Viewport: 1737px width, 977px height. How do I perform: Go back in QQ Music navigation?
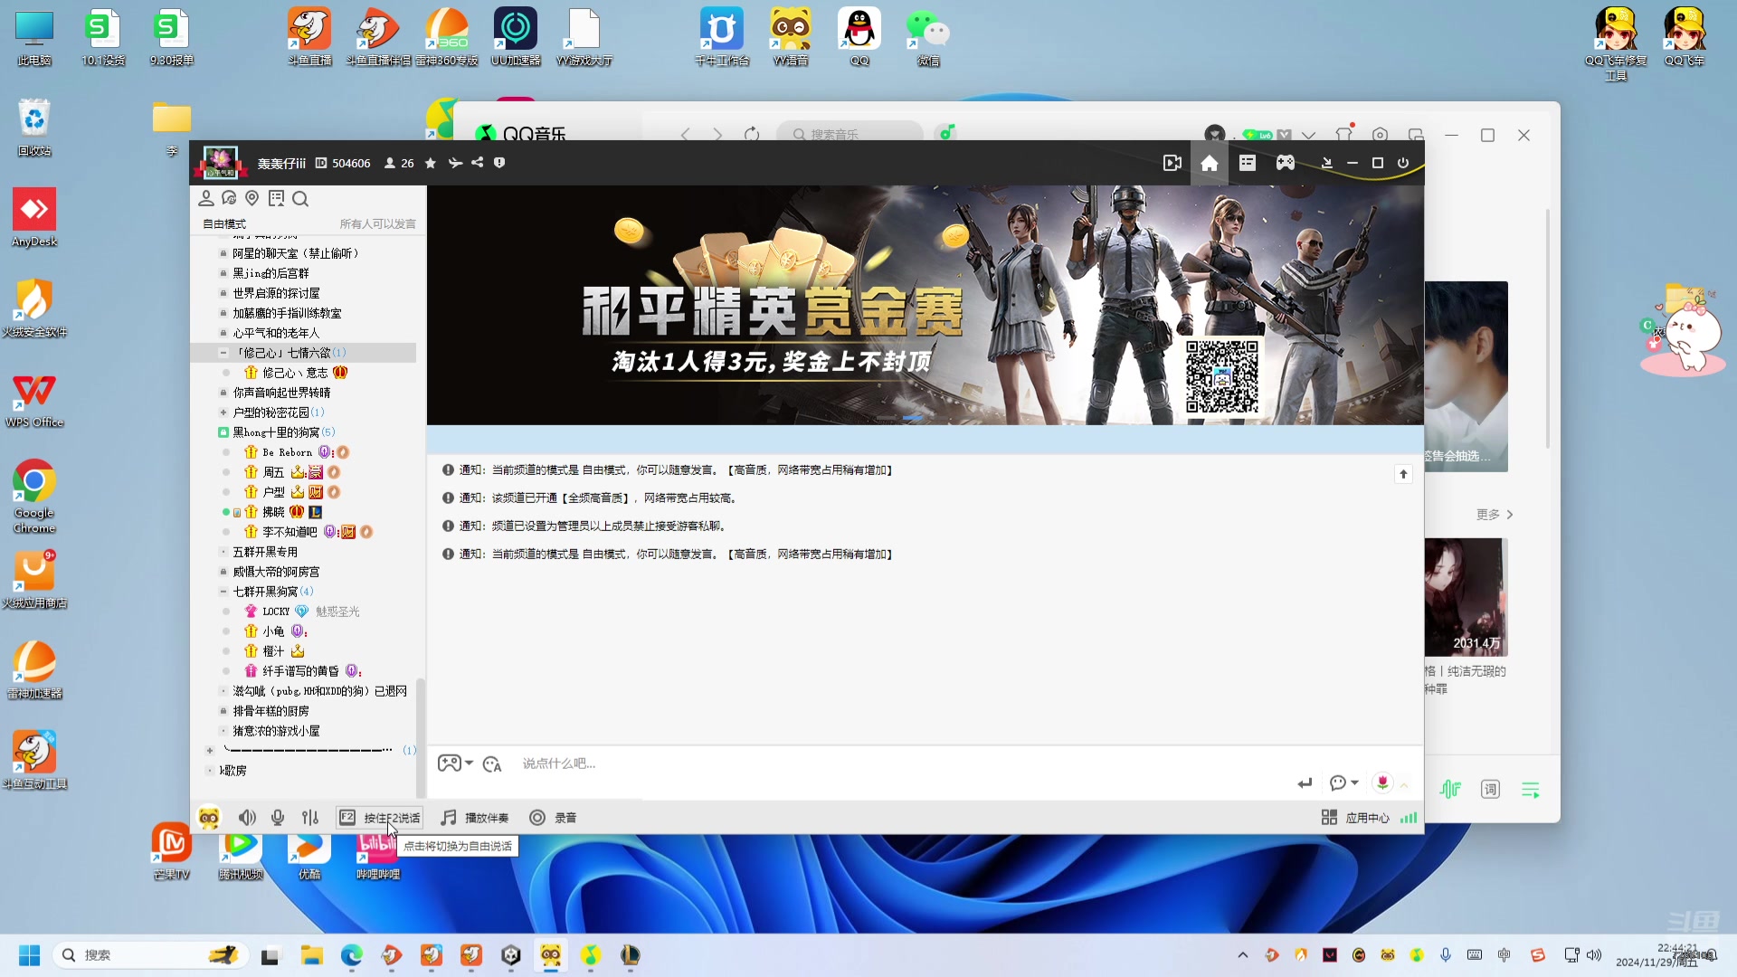[x=686, y=135]
